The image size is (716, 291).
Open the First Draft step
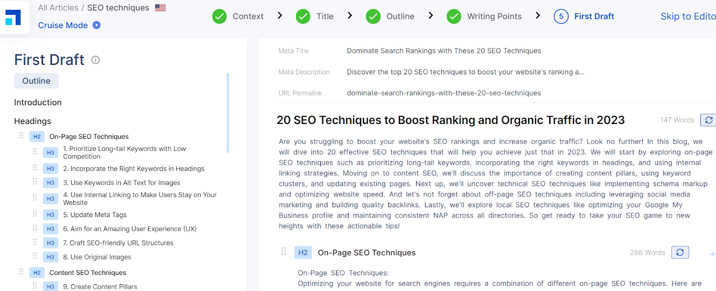pyautogui.click(x=594, y=17)
